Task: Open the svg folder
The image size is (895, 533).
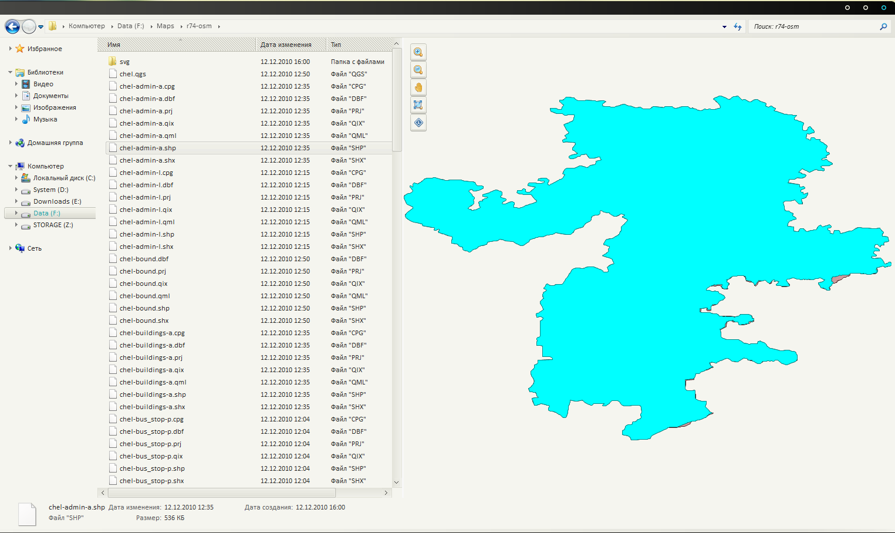Action: point(124,62)
